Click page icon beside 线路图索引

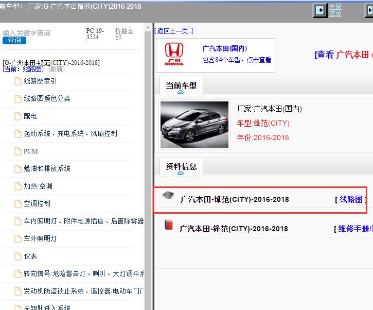18,81
